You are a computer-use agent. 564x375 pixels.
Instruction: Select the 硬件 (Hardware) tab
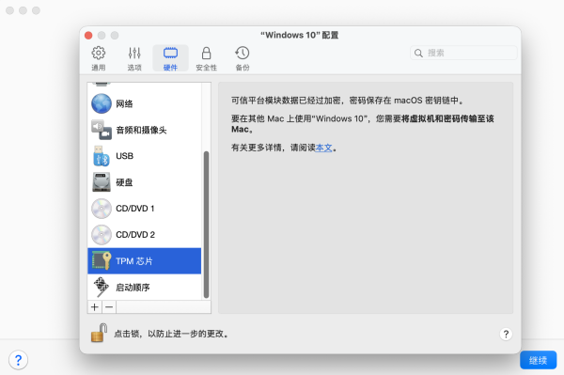tap(170, 58)
